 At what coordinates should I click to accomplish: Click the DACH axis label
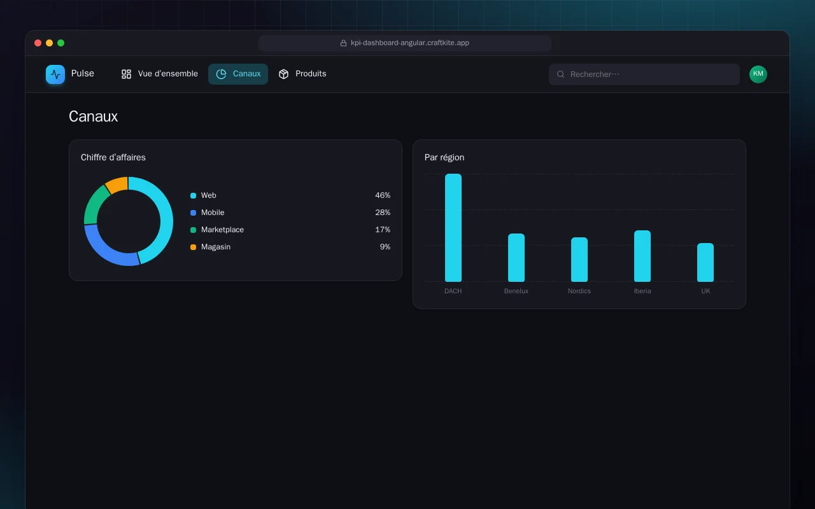pos(453,291)
